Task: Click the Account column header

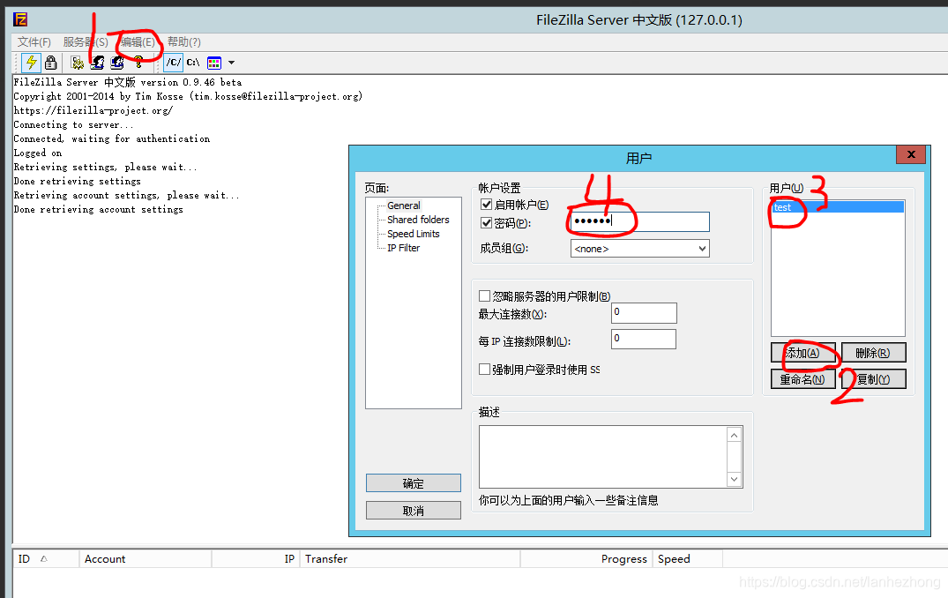Action: [146, 558]
